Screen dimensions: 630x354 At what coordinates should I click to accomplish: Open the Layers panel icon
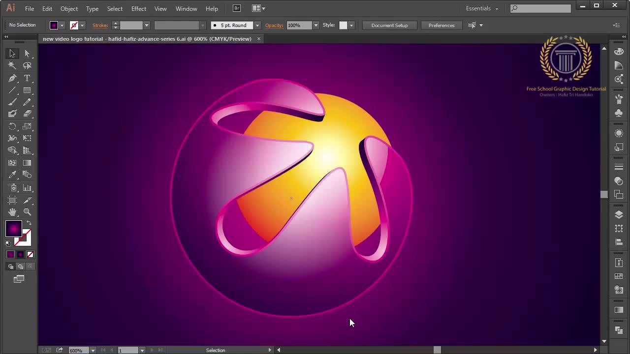click(x=619, y=214)
